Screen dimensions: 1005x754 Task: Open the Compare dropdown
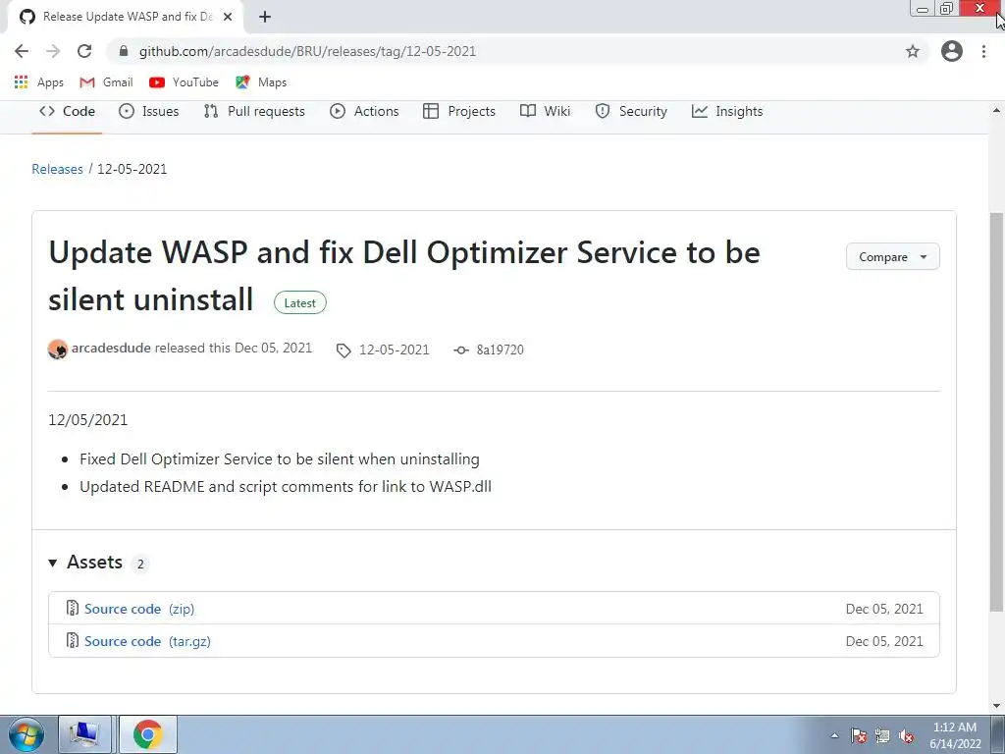pyautogui.click(x=893, y=256)
